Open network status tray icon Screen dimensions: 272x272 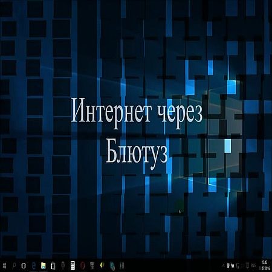tap(238, 266)
